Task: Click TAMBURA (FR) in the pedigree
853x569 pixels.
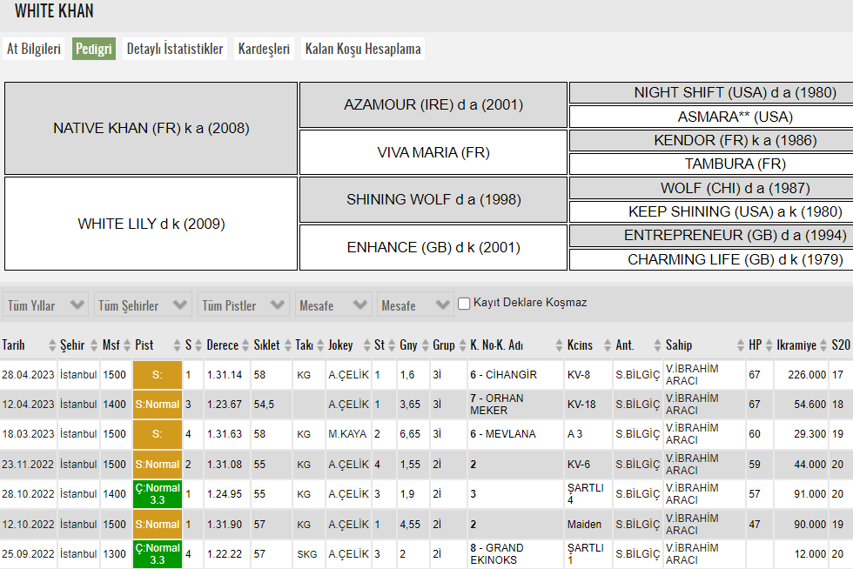Action: point(711,164)
